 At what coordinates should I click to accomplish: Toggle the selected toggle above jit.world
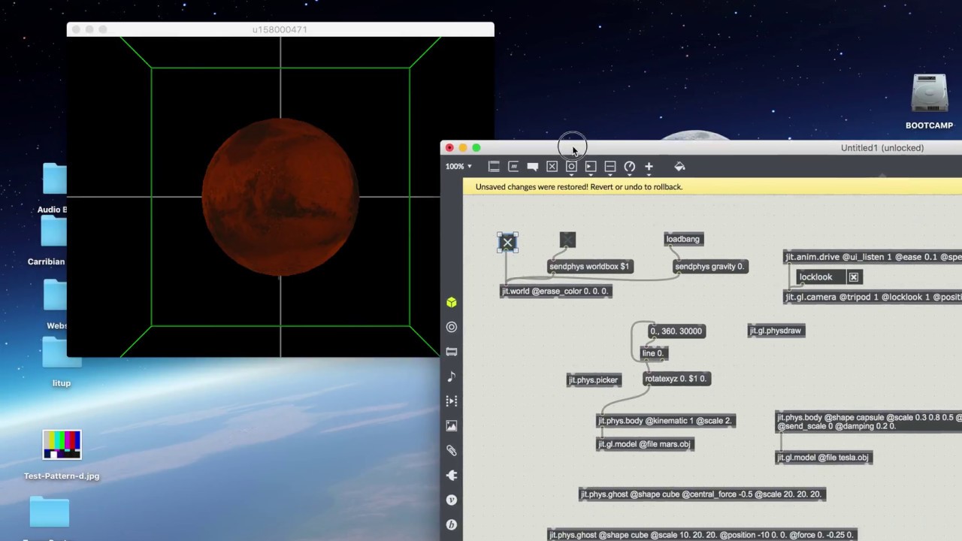pos(508,242)
